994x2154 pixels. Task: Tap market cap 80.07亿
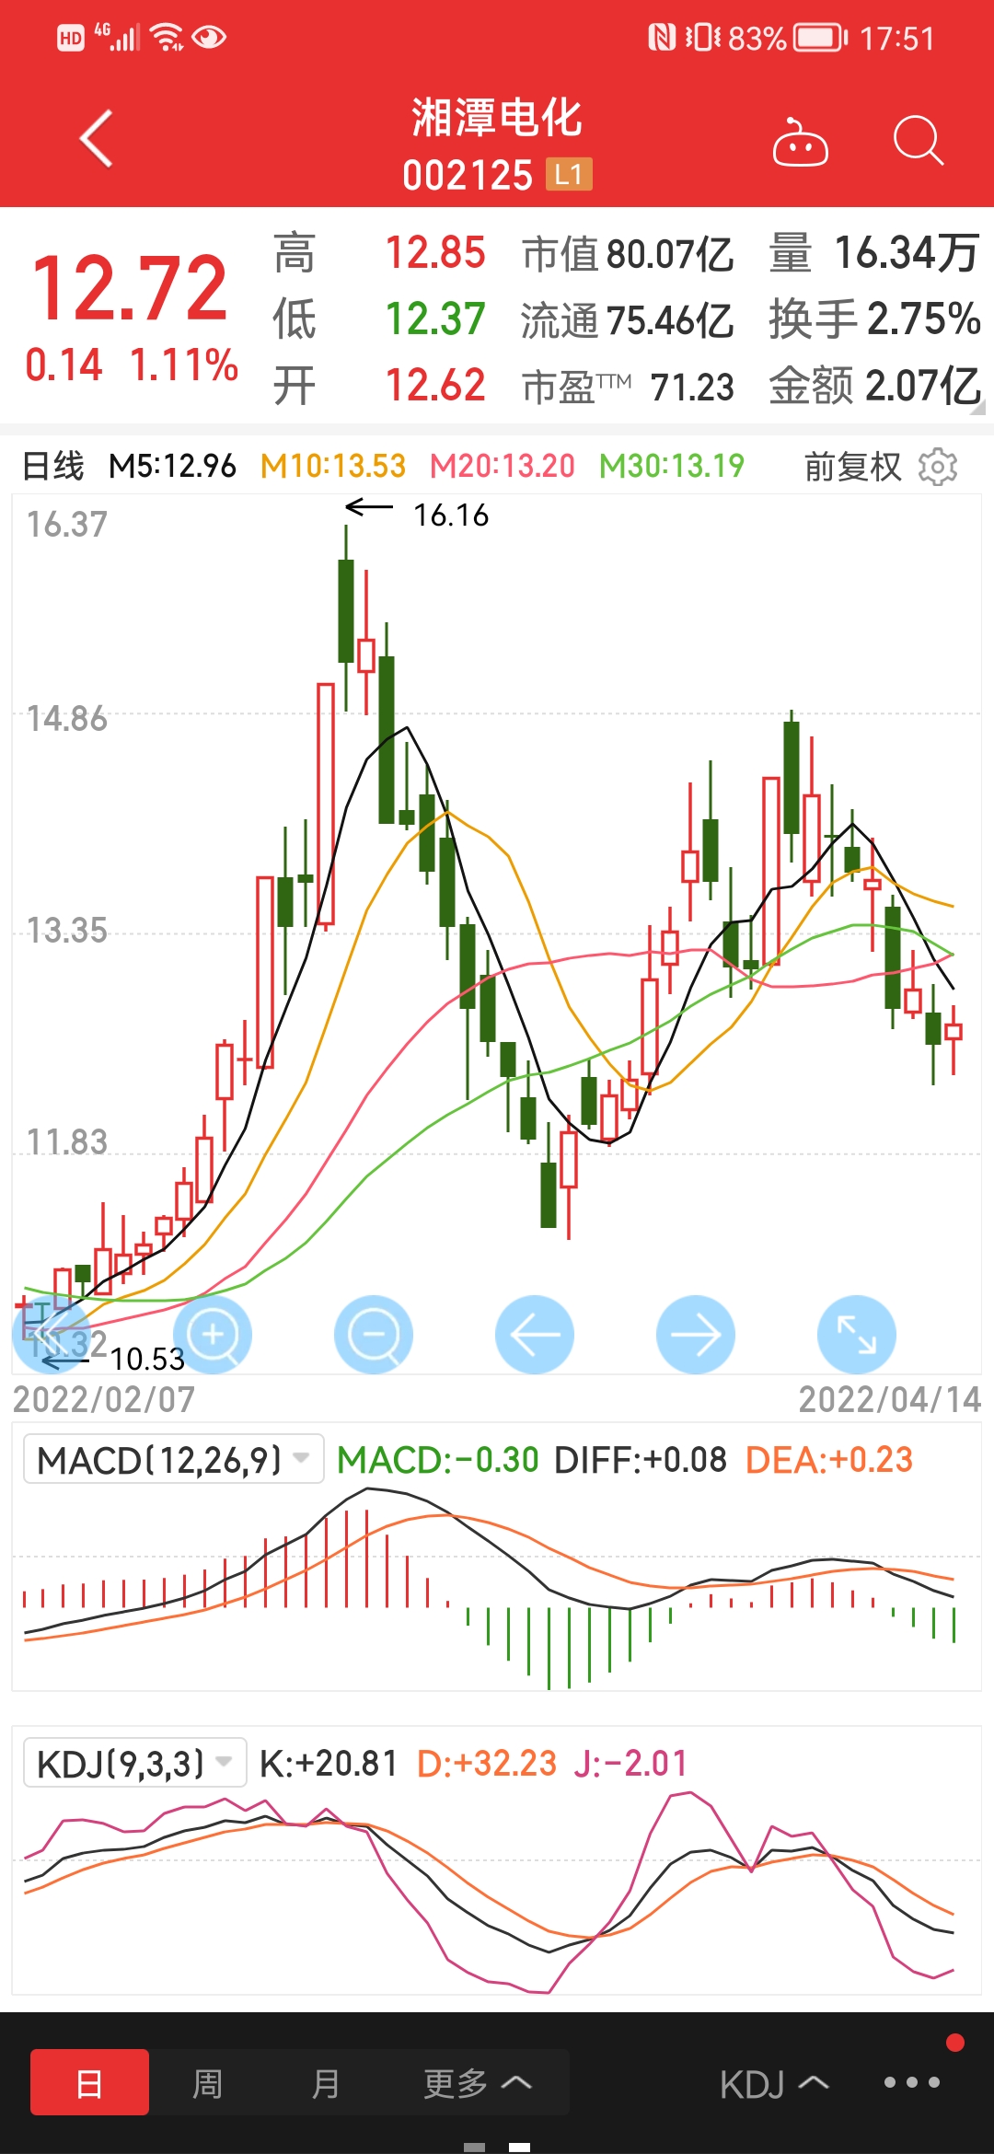coord(670,255)
